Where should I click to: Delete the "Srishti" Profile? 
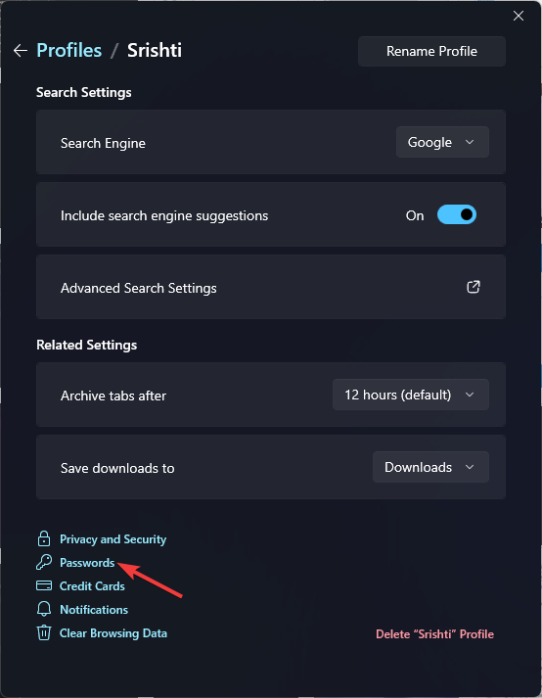pyautogui.click(x=434, y=634)
